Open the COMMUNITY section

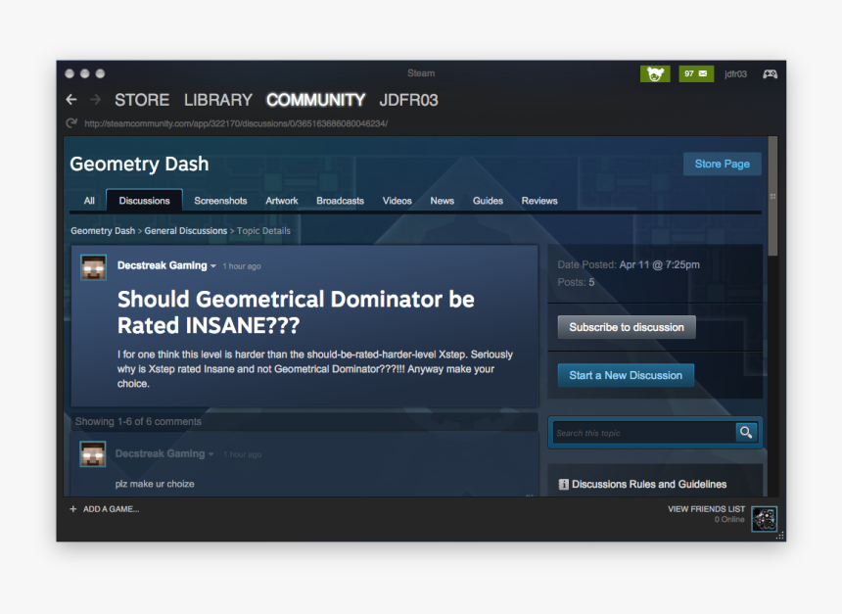[x=315, y=100]
